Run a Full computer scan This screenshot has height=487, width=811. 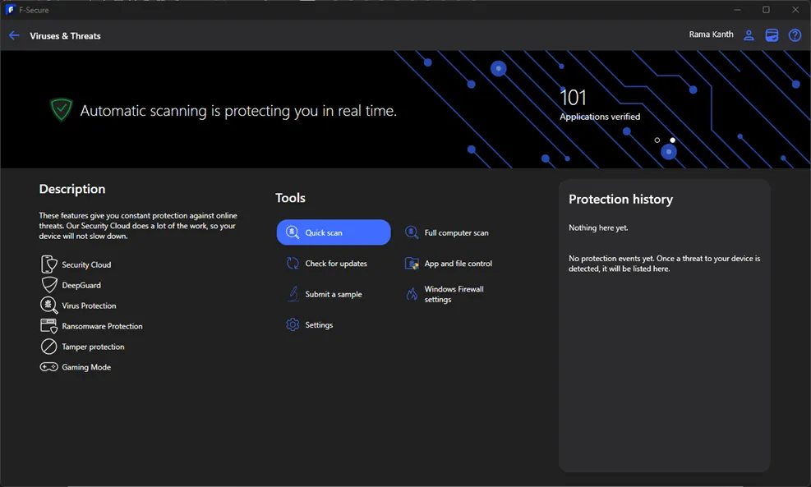point(456,233)
